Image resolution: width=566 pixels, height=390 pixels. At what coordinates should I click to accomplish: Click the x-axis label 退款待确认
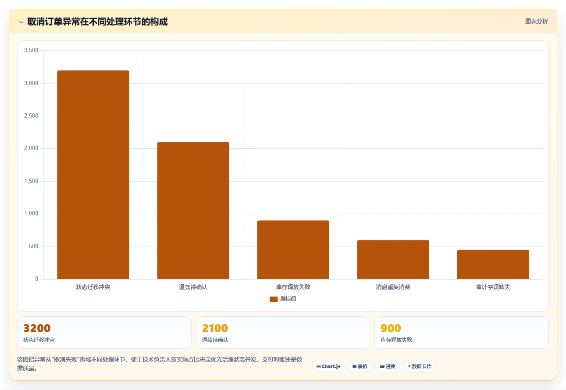[193, 287]
